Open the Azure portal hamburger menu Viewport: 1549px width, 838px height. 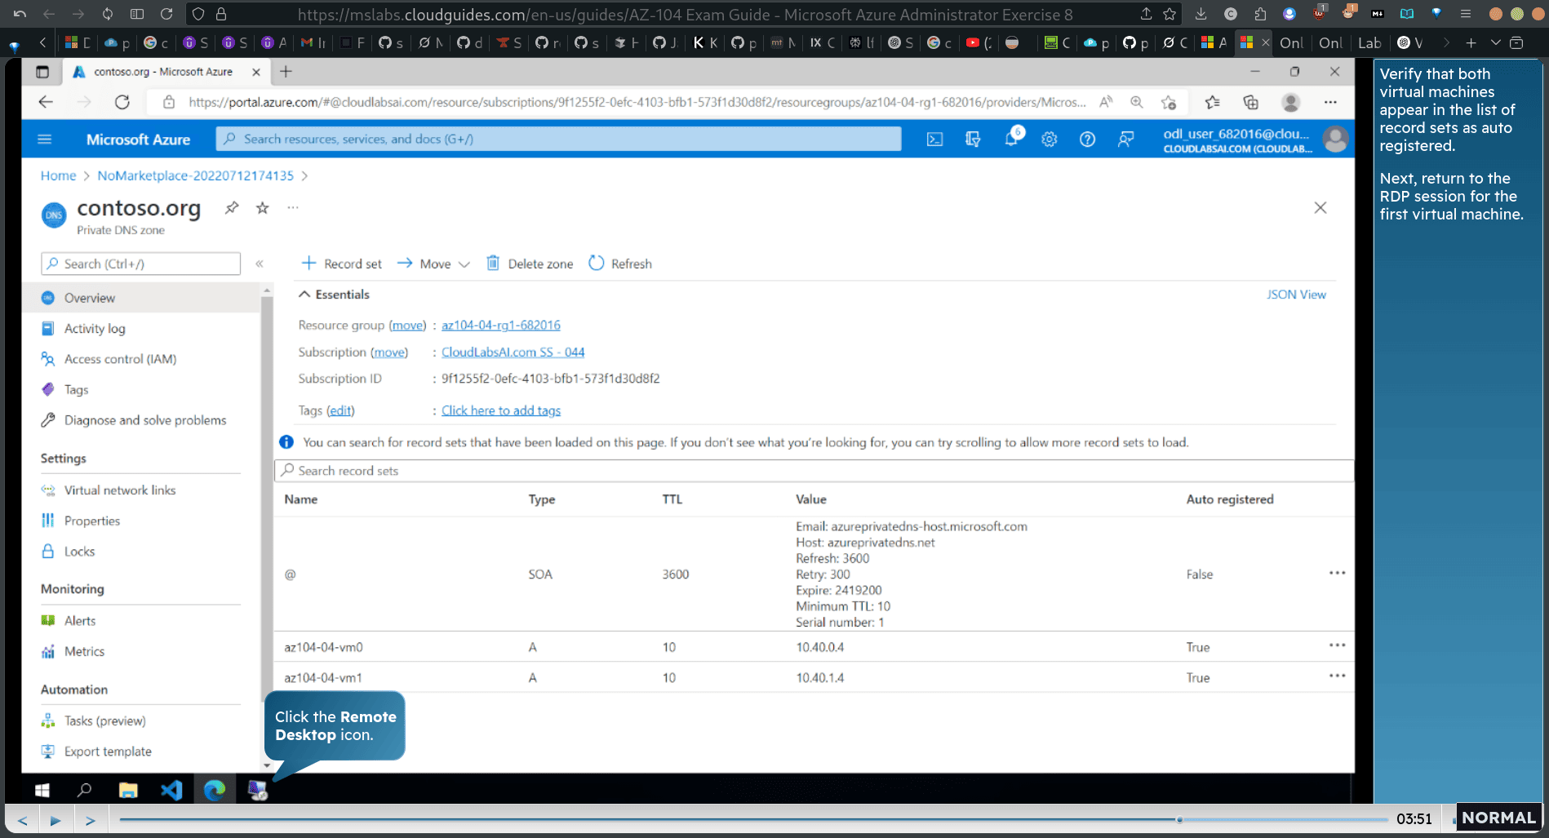click(45, 140)
